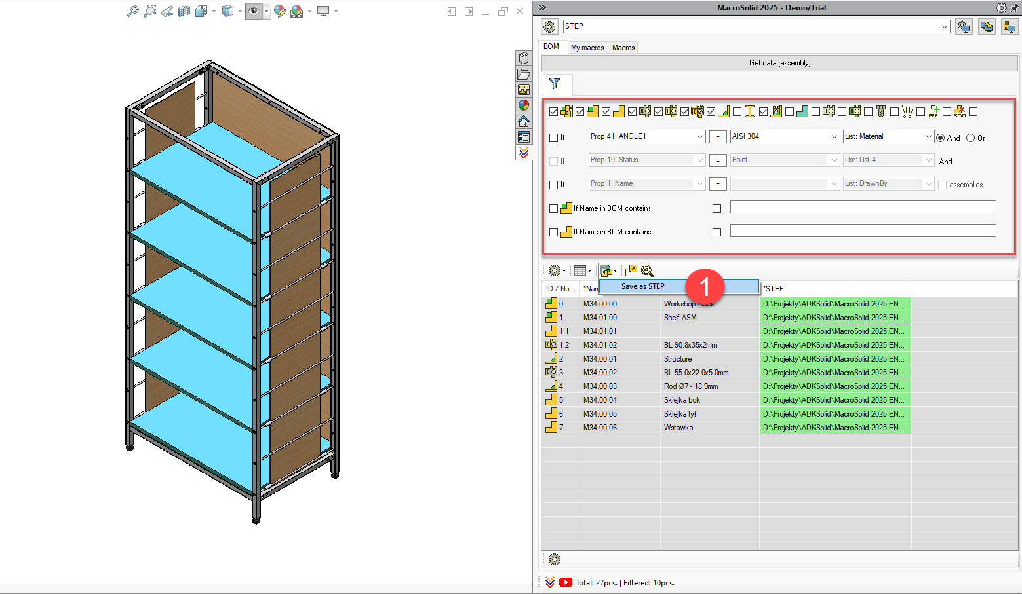Screen dimensions: 1022x594
Task: Open the List: Material dropdown
Action: [928, 136]
